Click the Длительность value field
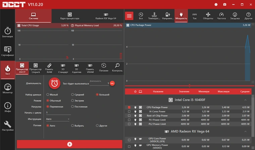 [99, 83]
